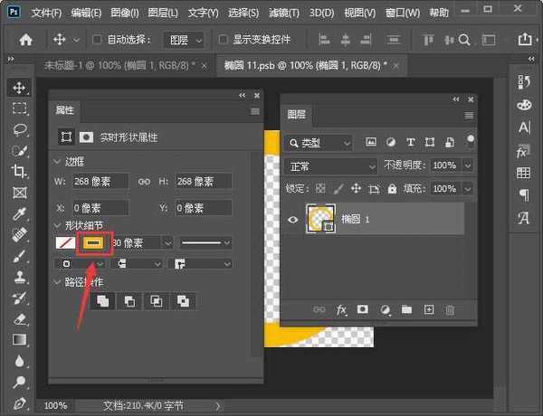Select the Lasso tool
Screen dimensions: 543x416
pos(19,129)
